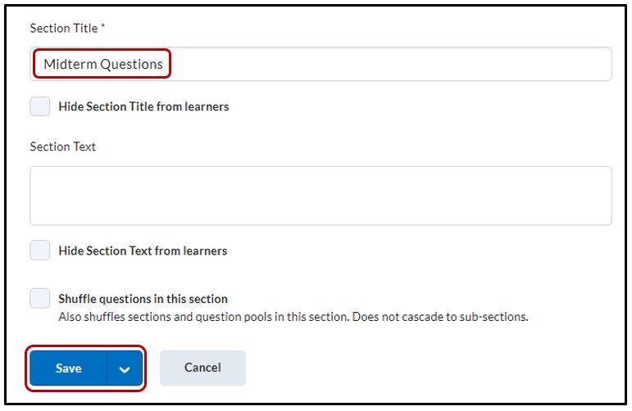Screen dimensions: 632x411
Task: Click the required asterisk beside Section Title
Action: [x=103, y=28]
